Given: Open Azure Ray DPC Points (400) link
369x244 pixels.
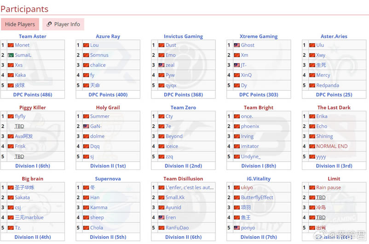Looking at the screenshot, I should pyautogui.click(x=108, y=95).
